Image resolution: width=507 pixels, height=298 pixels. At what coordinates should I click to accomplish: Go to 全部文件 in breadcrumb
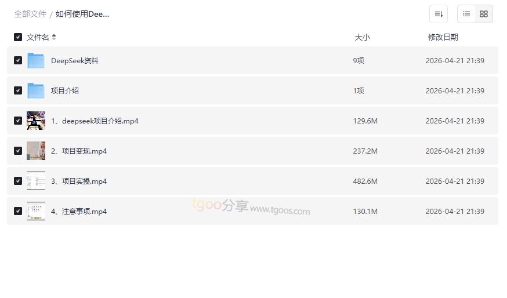click(30, 14)
